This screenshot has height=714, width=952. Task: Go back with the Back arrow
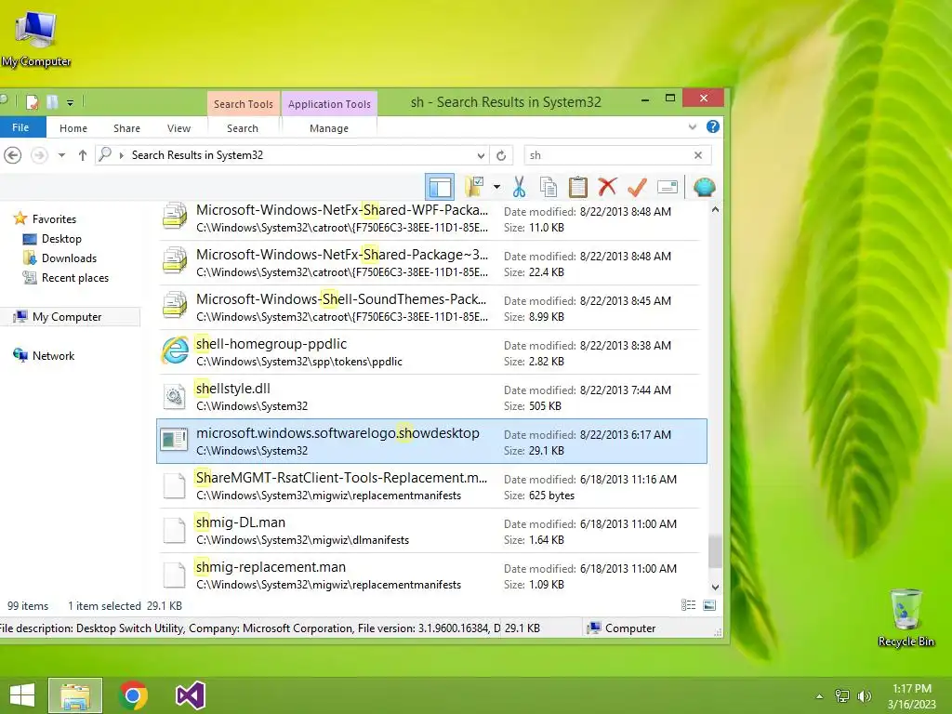pyautogui.click(x=13, y=155)
